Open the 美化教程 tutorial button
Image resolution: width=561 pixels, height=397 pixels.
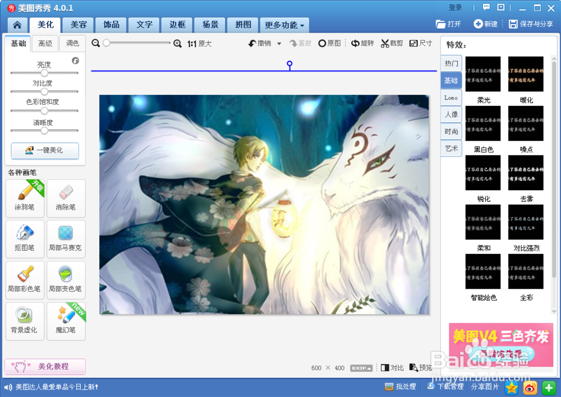coord(45,367)
